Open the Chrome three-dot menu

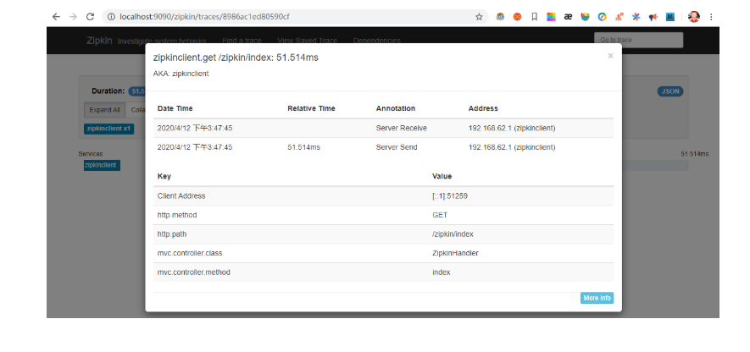pos(711,17)
